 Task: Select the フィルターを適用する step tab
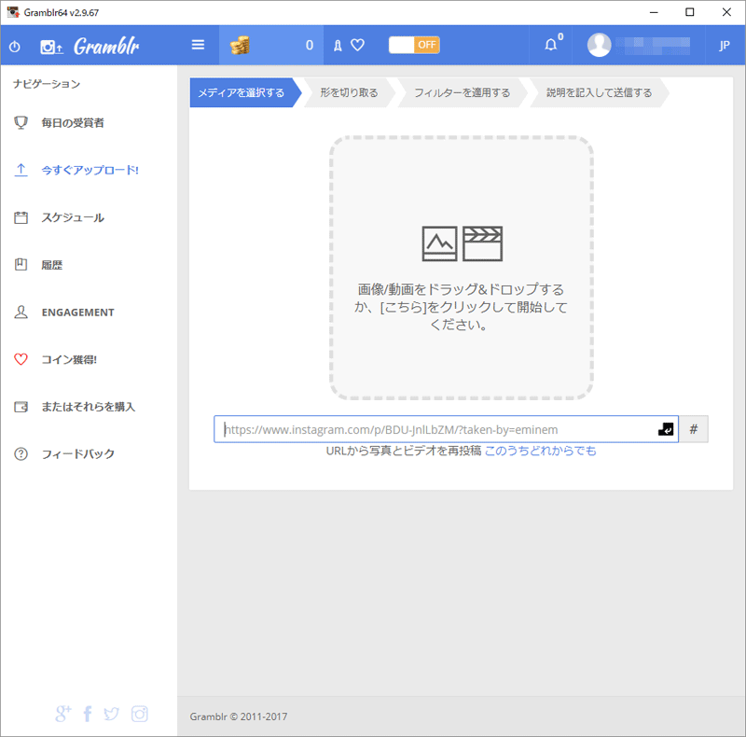(x=462, y=92)
